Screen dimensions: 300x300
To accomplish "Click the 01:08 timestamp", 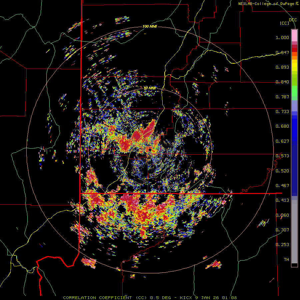I will click(229, 298).
